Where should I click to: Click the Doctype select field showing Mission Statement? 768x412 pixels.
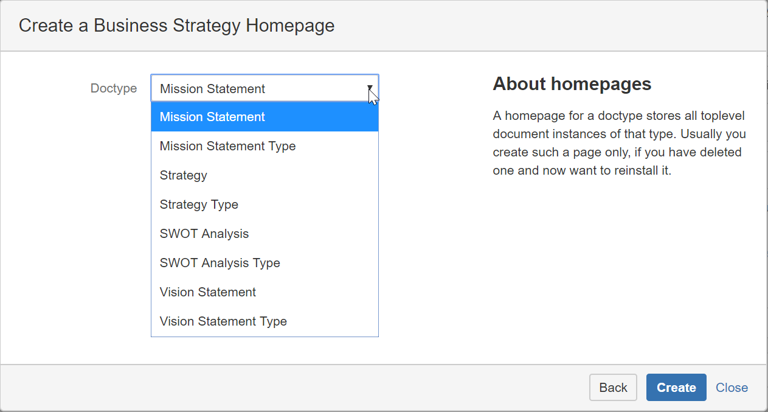[255, 89]
